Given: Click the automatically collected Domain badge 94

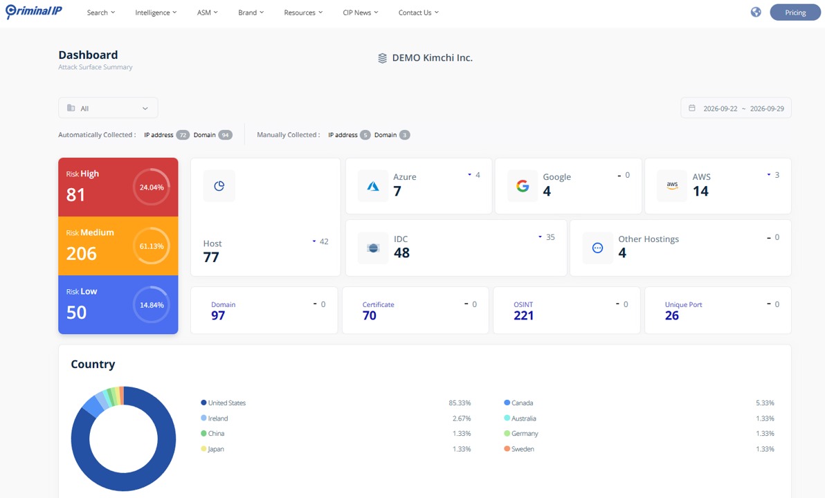Looking at the screenshot, I should pos(225,135).
